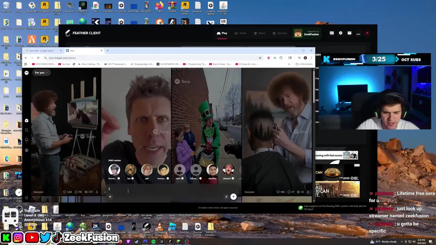Open the Play tab in Feather Client

point(222,33)
